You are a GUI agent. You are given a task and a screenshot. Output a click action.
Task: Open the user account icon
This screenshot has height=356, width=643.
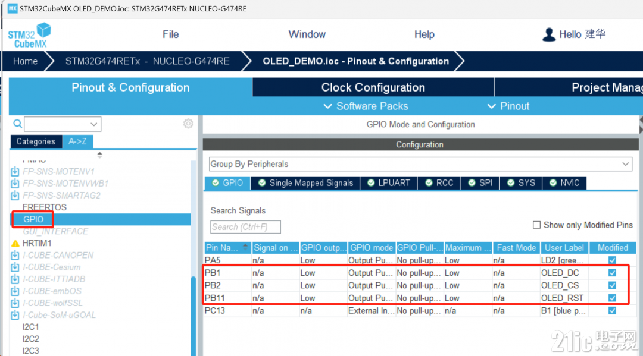pyautogui.click(x=549, y=34)
